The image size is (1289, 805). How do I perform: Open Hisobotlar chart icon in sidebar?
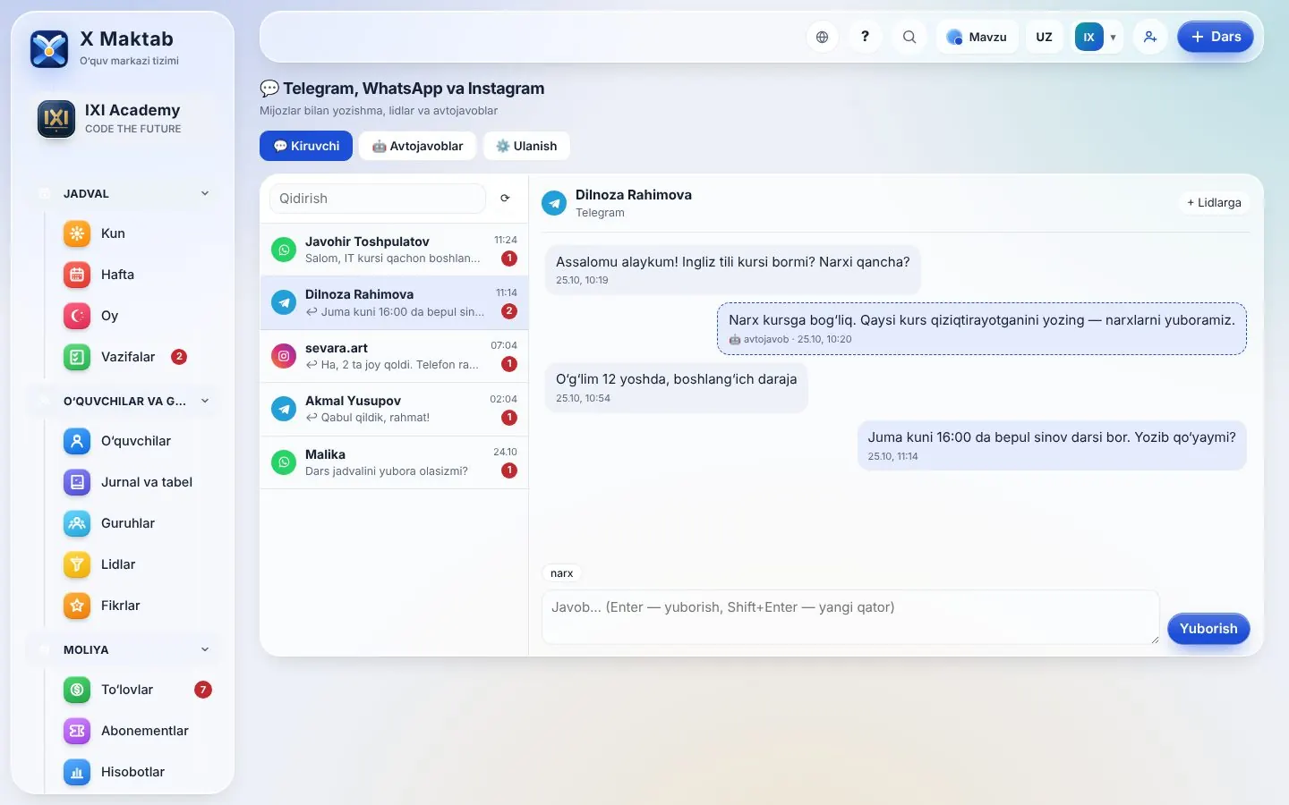(x=77, y=772)
